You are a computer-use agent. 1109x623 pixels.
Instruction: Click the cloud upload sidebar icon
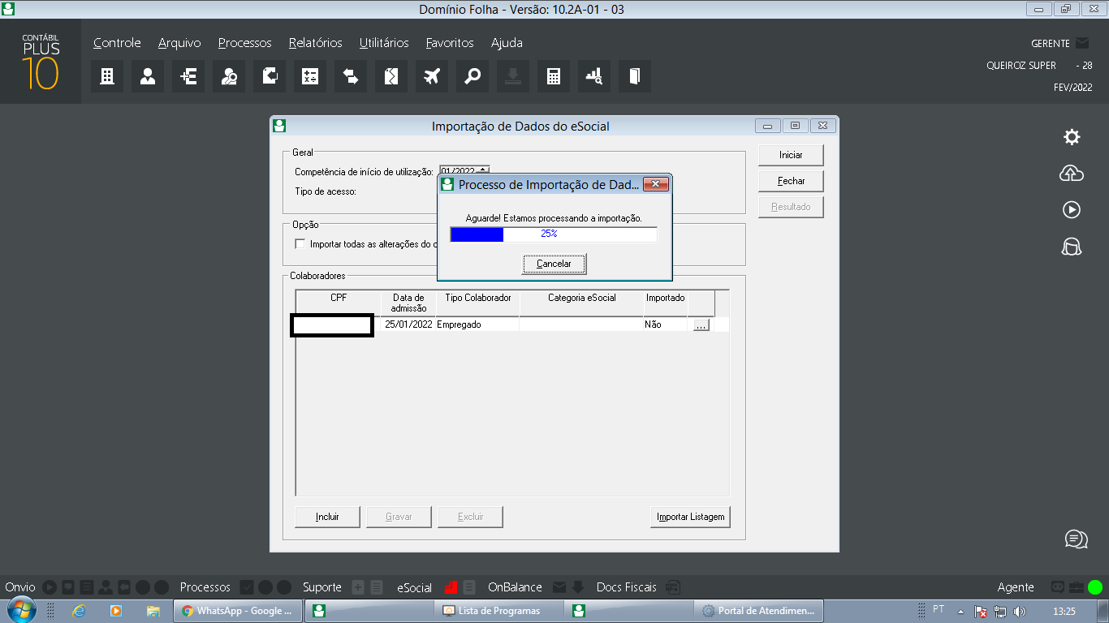(x=1072, y=173)
